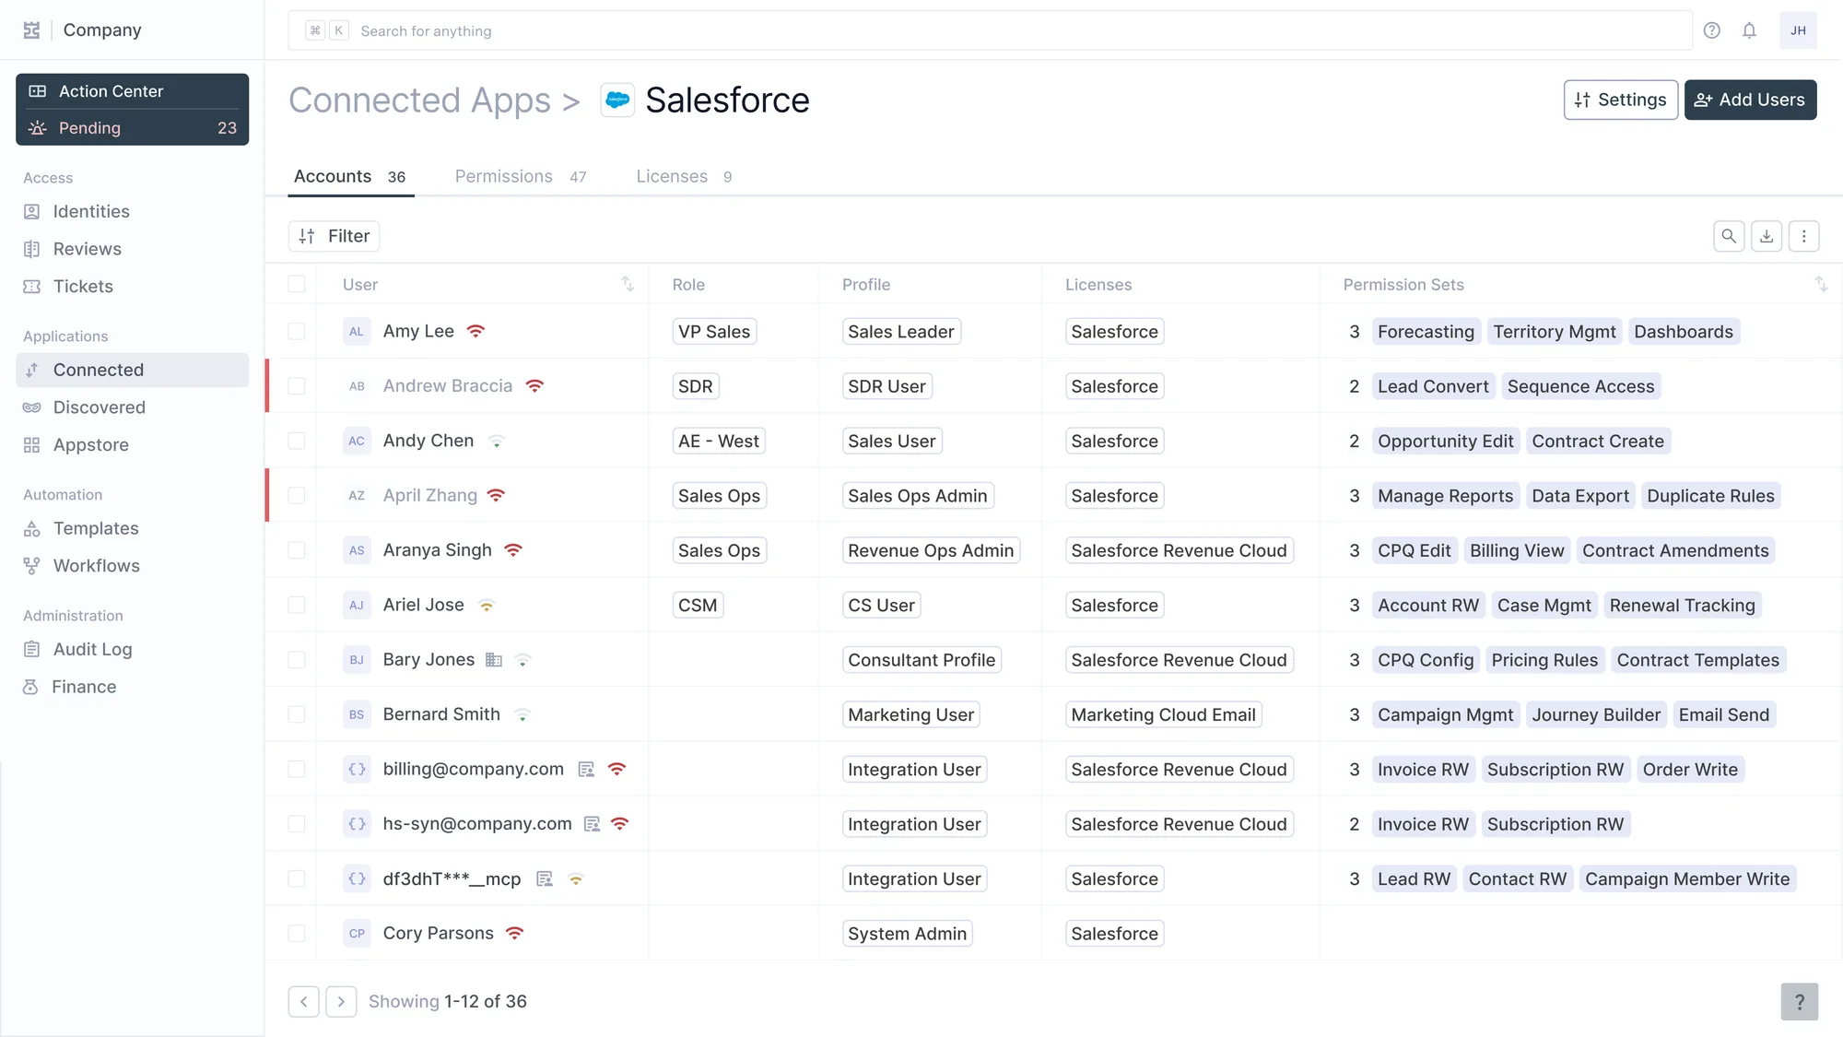Click the Company logo icon
Image resolution: width=1843 pixels, height=1037 pixels.
(x=31, y=30)
